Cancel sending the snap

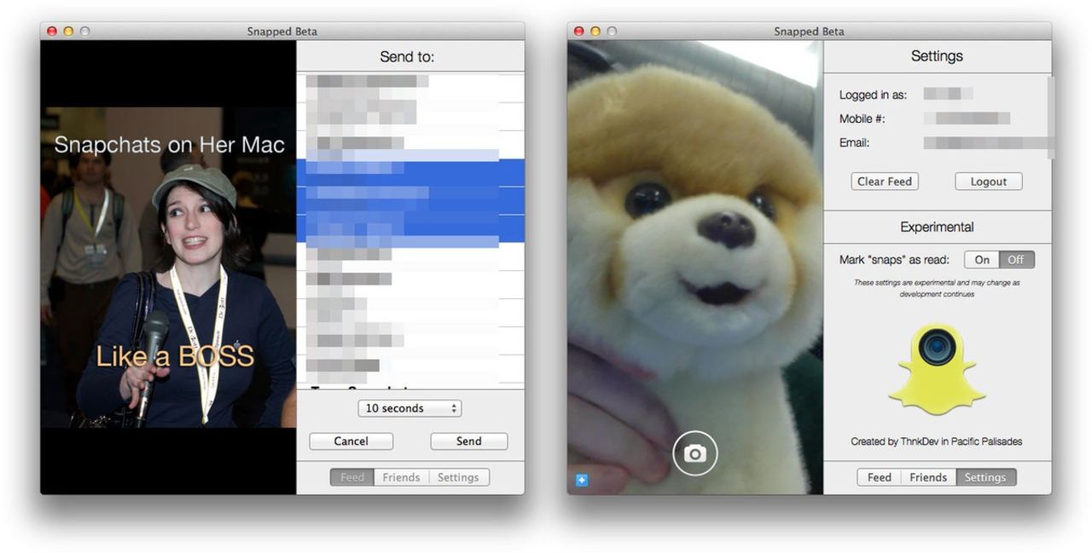pyautogui.click(x=351, y=441)
